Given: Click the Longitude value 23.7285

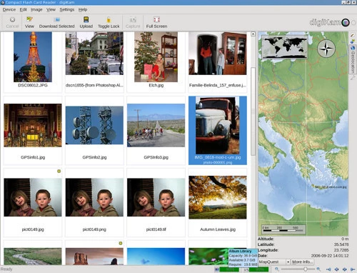Looking at the screenshot, I should pos(341,250).
